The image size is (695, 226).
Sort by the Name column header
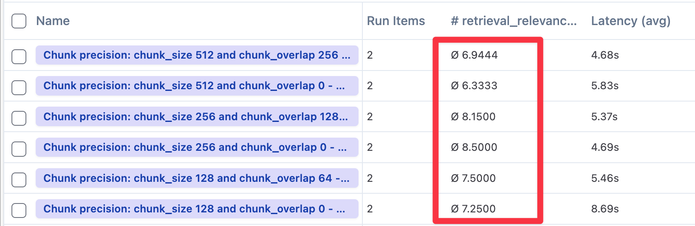pos(53,21)
